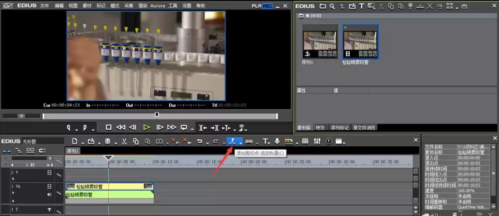Open the New Sequence dropdown arrow
Viewport: 499px width, 216px height.
pyautogui.click(x=83, y=142)
